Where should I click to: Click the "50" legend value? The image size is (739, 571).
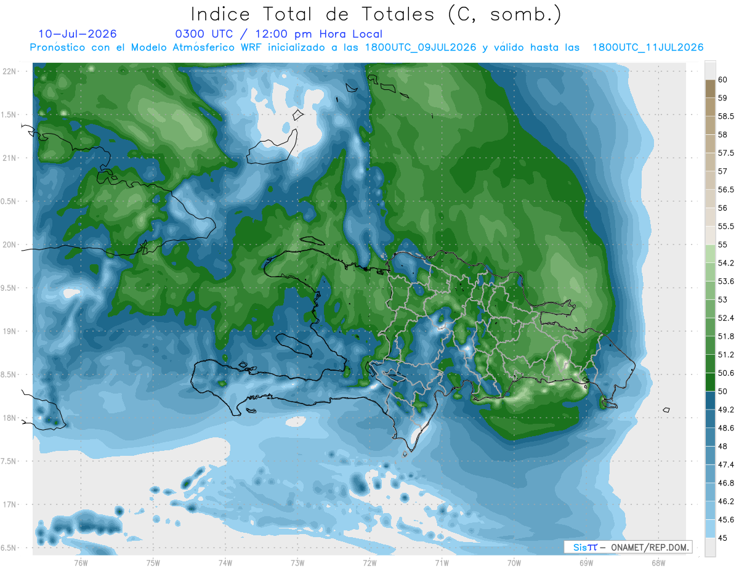pyautogui.click(x=722, y=391)
